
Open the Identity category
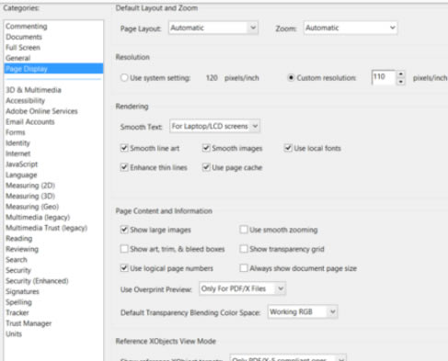[17, 143]
